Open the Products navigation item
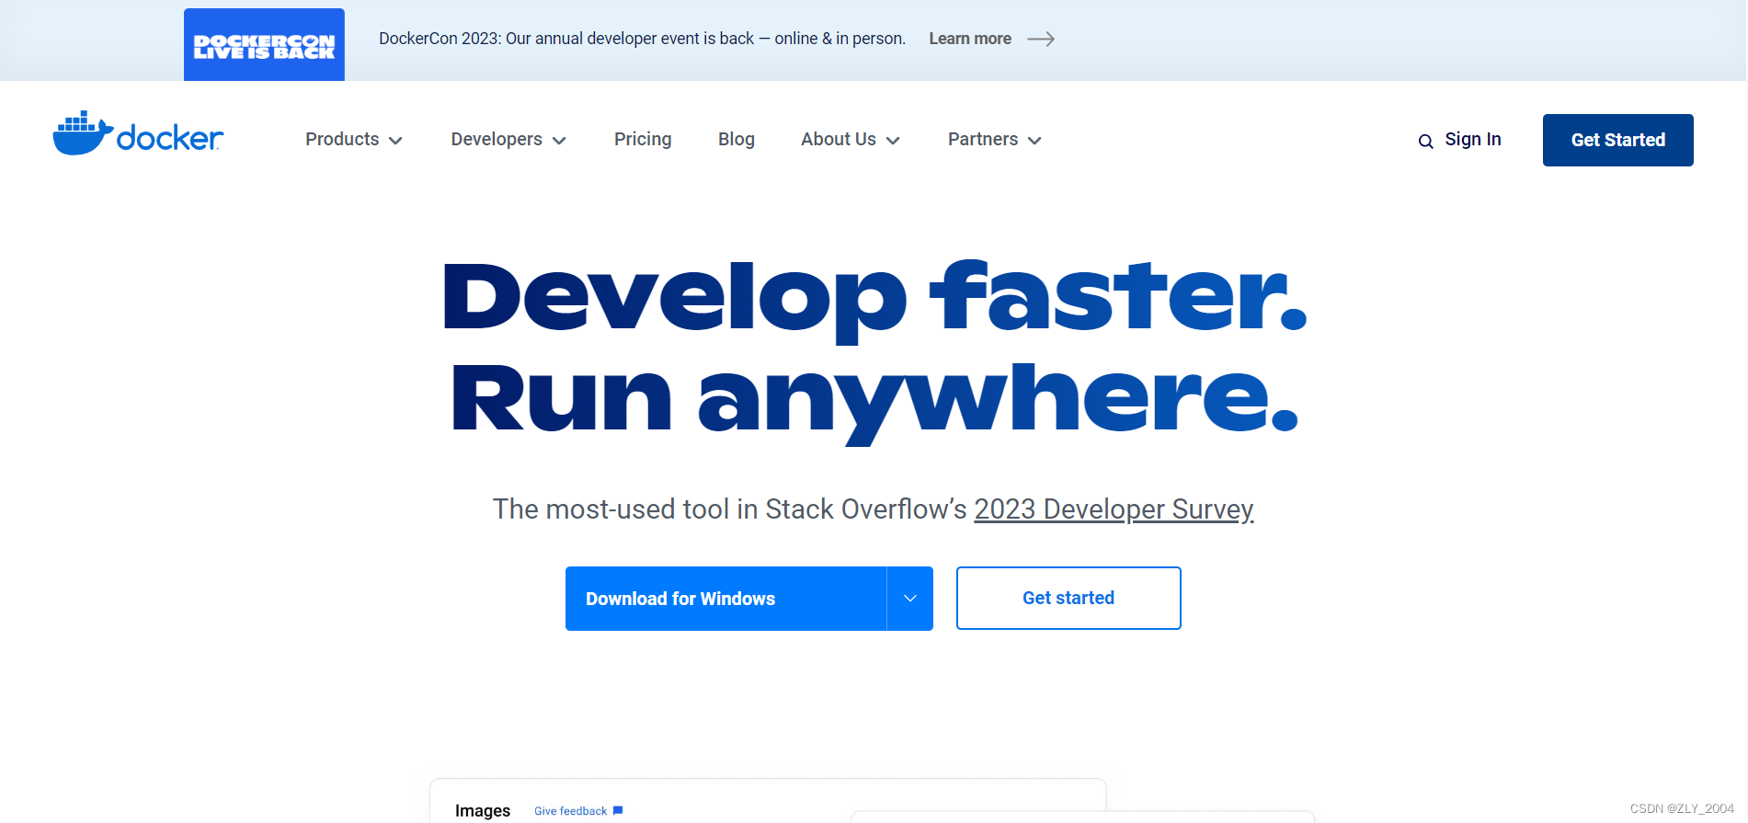The height and width of the screenshot is (823, 1748). [342, 139]
